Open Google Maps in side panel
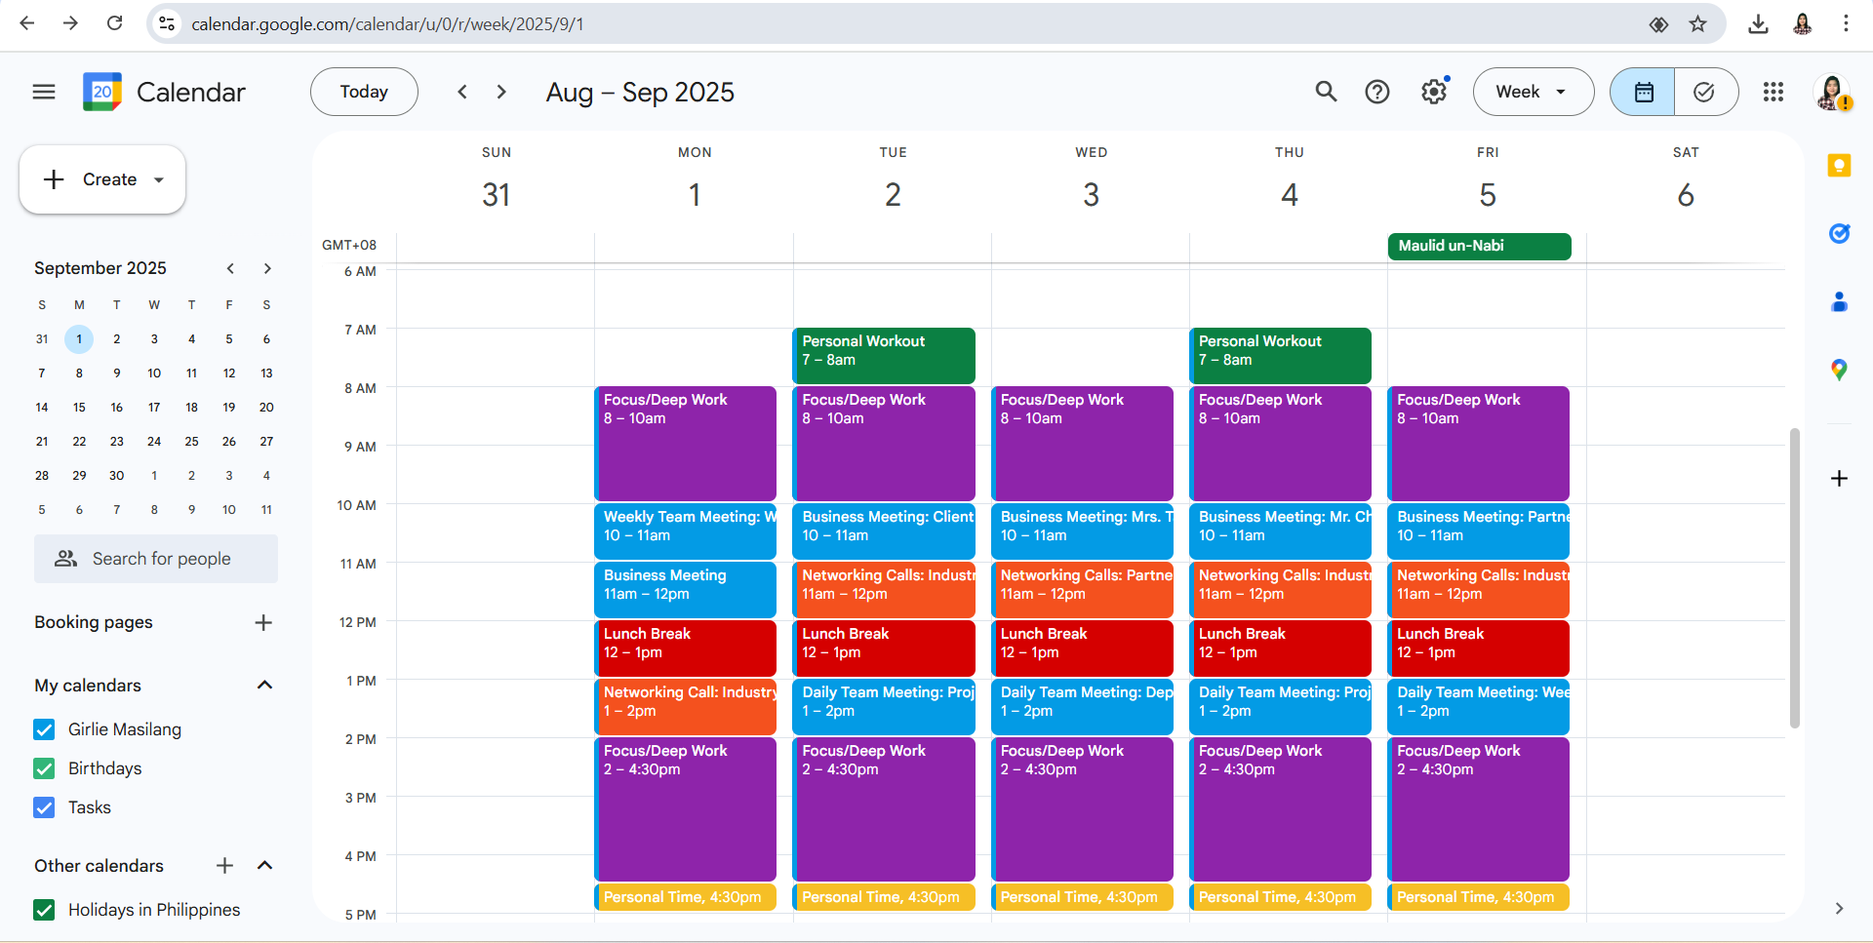The width and height of the screenshot is (1873, 943). [1839, 370]
